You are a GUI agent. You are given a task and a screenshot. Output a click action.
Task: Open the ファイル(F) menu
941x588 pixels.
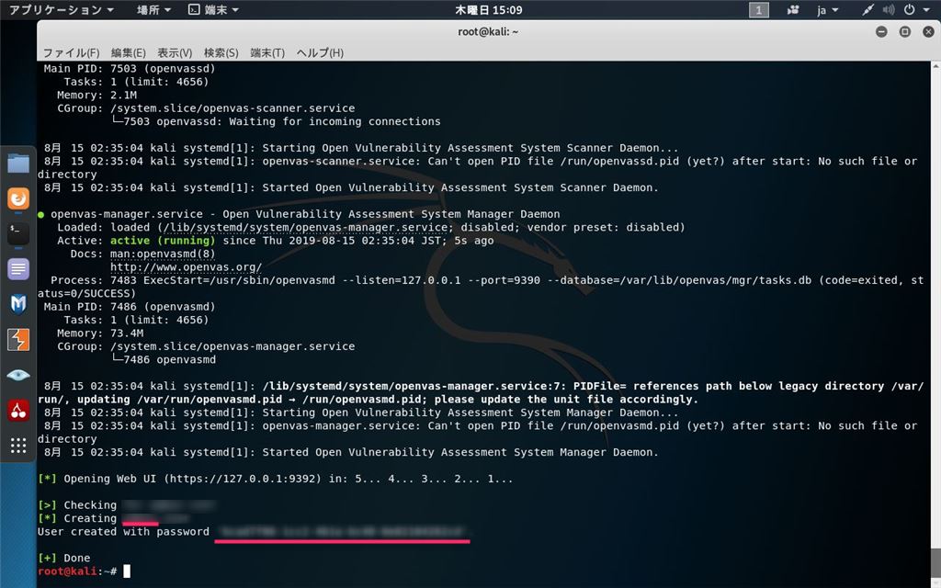(71, 52)
